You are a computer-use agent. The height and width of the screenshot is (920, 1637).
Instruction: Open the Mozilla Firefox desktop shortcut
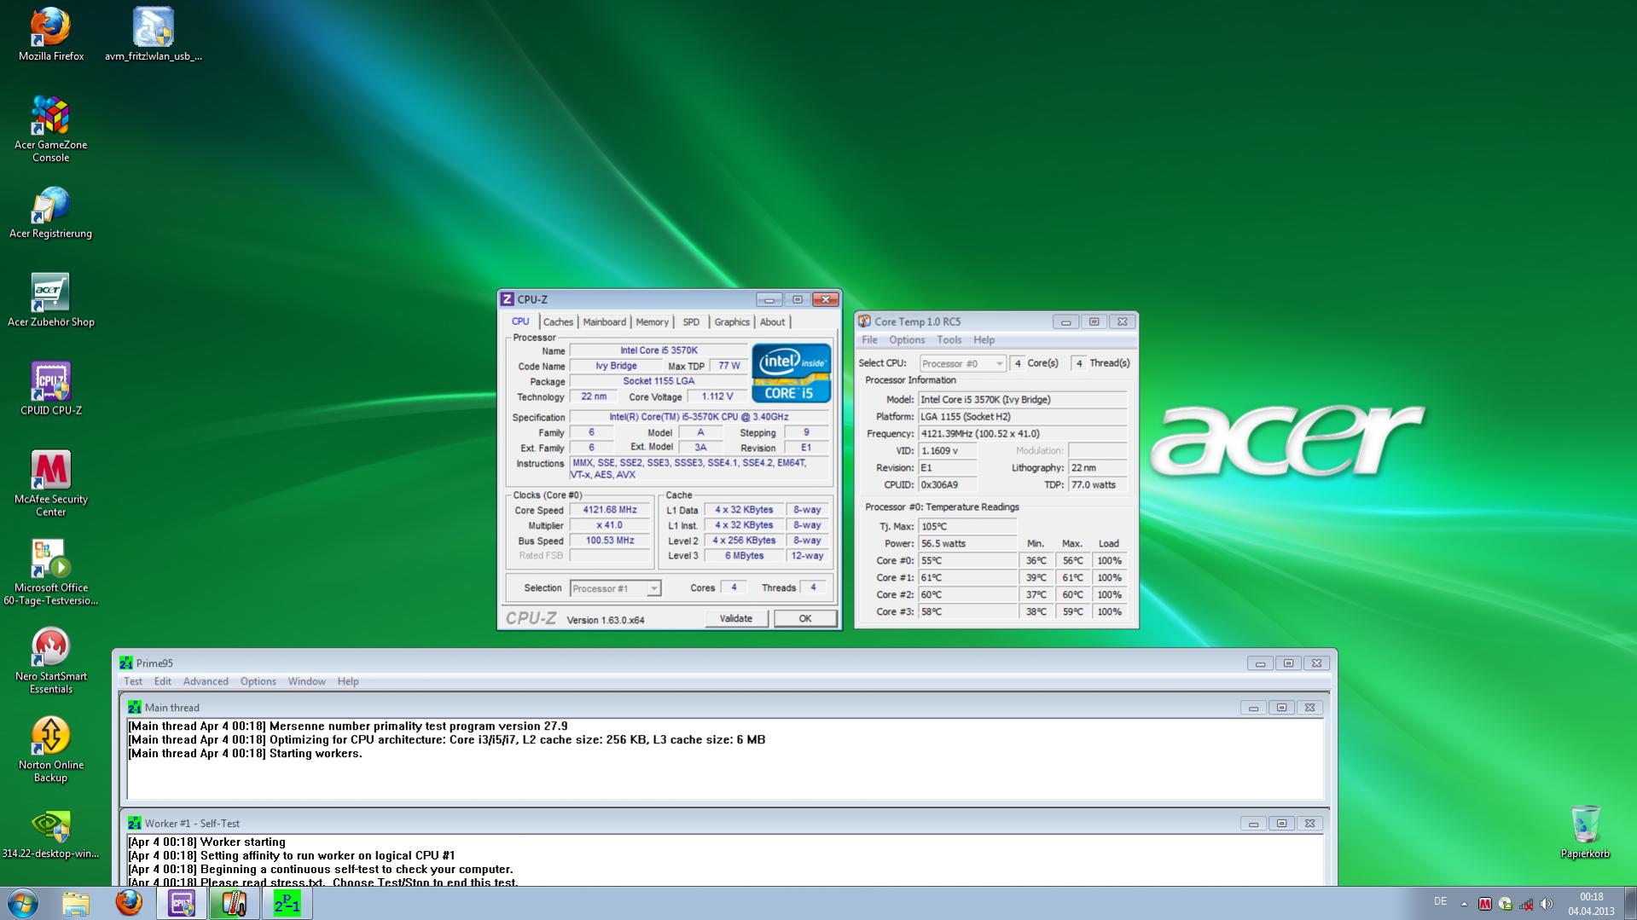pos(50,34)
